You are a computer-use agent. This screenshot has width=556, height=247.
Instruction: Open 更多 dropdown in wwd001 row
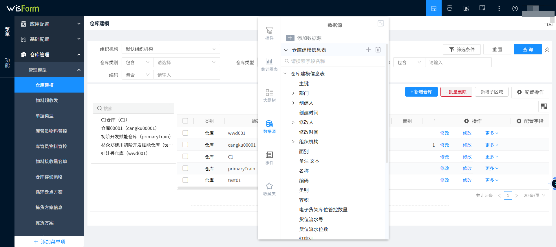pyautogui.click(x=492, y=133)
